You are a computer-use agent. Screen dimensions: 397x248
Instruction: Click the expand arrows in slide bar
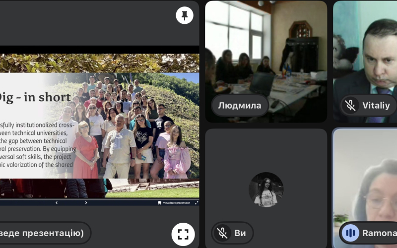point(196,203)
